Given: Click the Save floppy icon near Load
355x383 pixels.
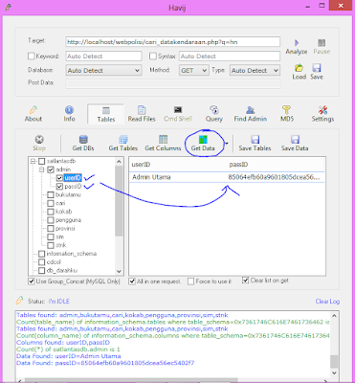Looking at the screenshot, I should pos(317,68).
